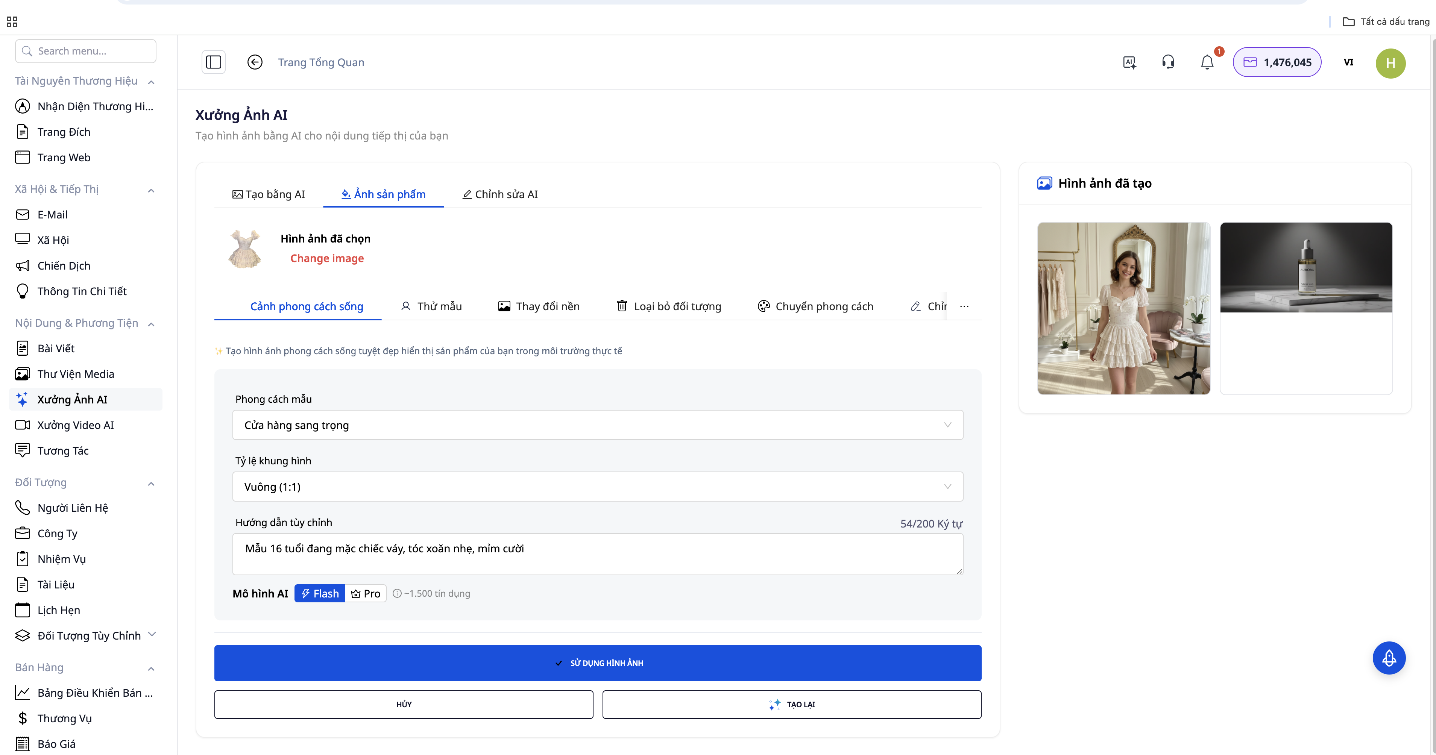The height and width of the screenshot is (755, 1436).
Task: Open Xưởng Video AI in sidebar
Action: click(75, 425)
